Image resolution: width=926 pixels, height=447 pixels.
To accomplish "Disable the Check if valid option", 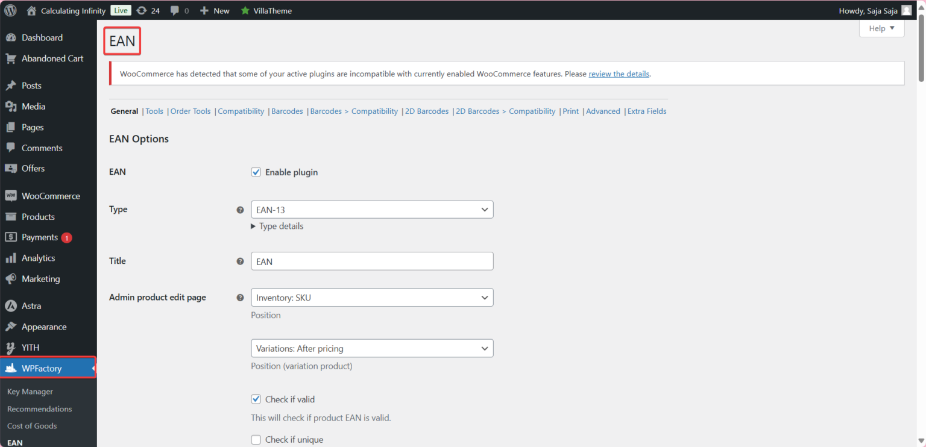I will coord(256,399).
